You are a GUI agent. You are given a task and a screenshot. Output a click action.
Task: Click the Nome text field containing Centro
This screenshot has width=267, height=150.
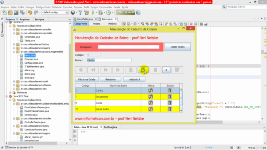(109, 60)
